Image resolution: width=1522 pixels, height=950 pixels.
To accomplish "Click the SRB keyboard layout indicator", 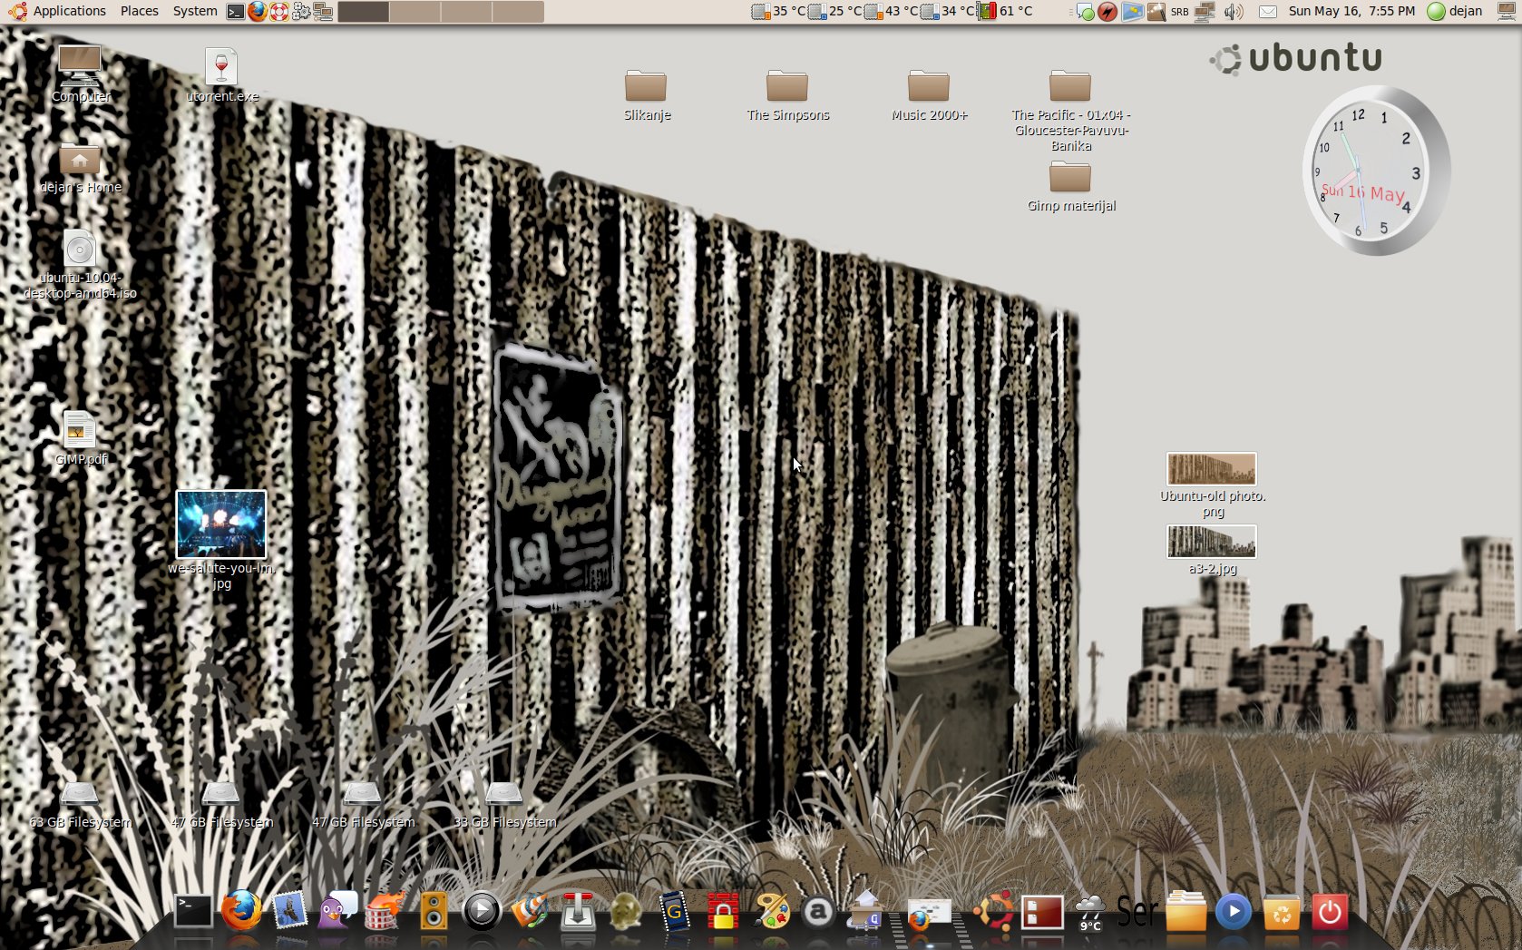I will [x=1179, y=12].
